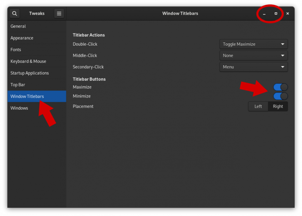Click the Tweaks title text
Screen dimensions: 302x216
tap(37, 14)
